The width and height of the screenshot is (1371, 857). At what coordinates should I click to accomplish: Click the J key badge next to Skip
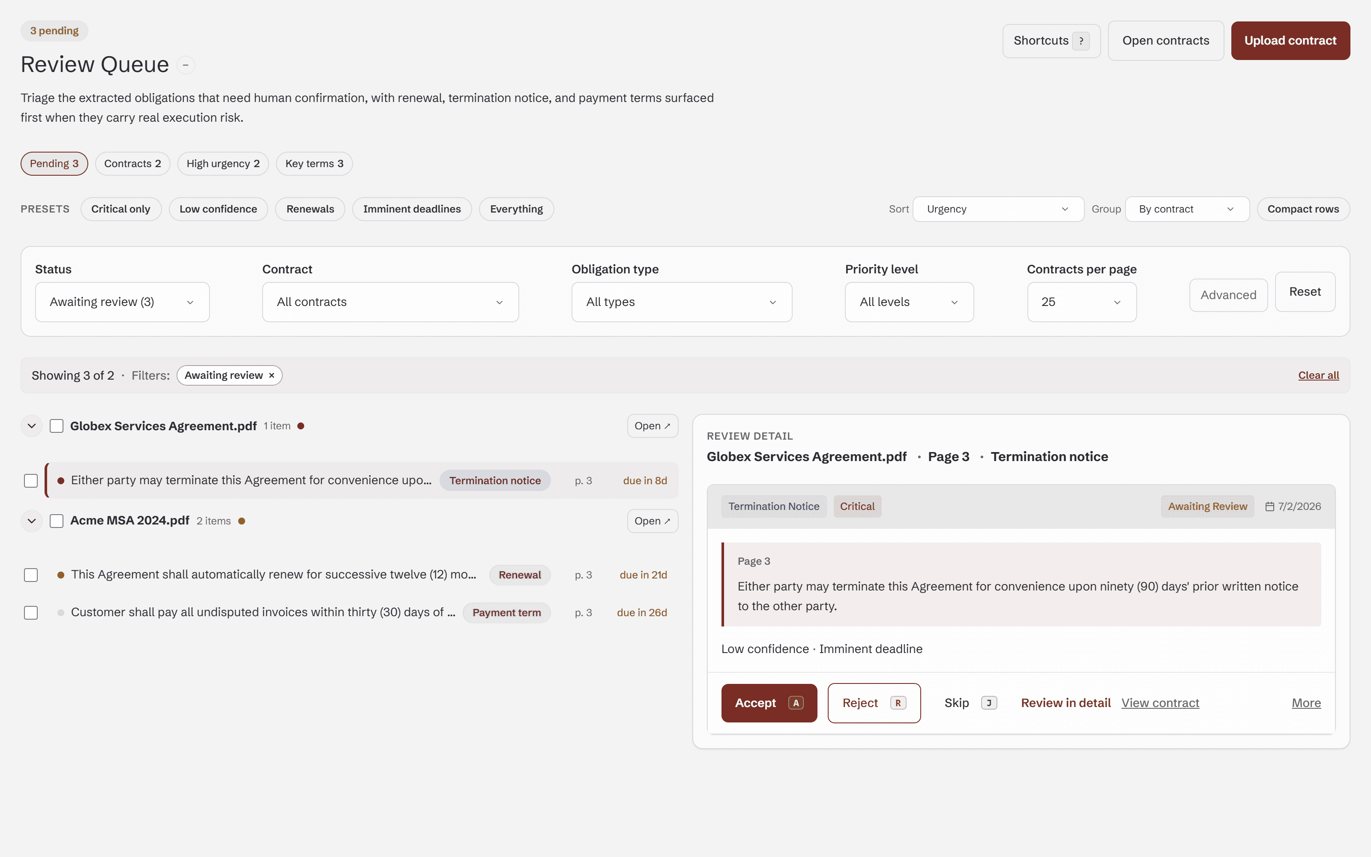989,703
